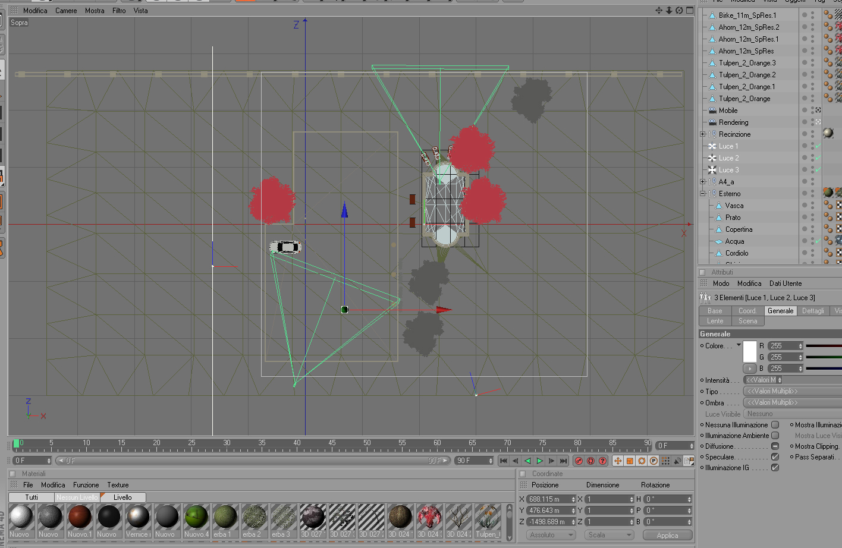Adjust red R color slider
This screenshot has height=548, width=842.
pos(824,345)
